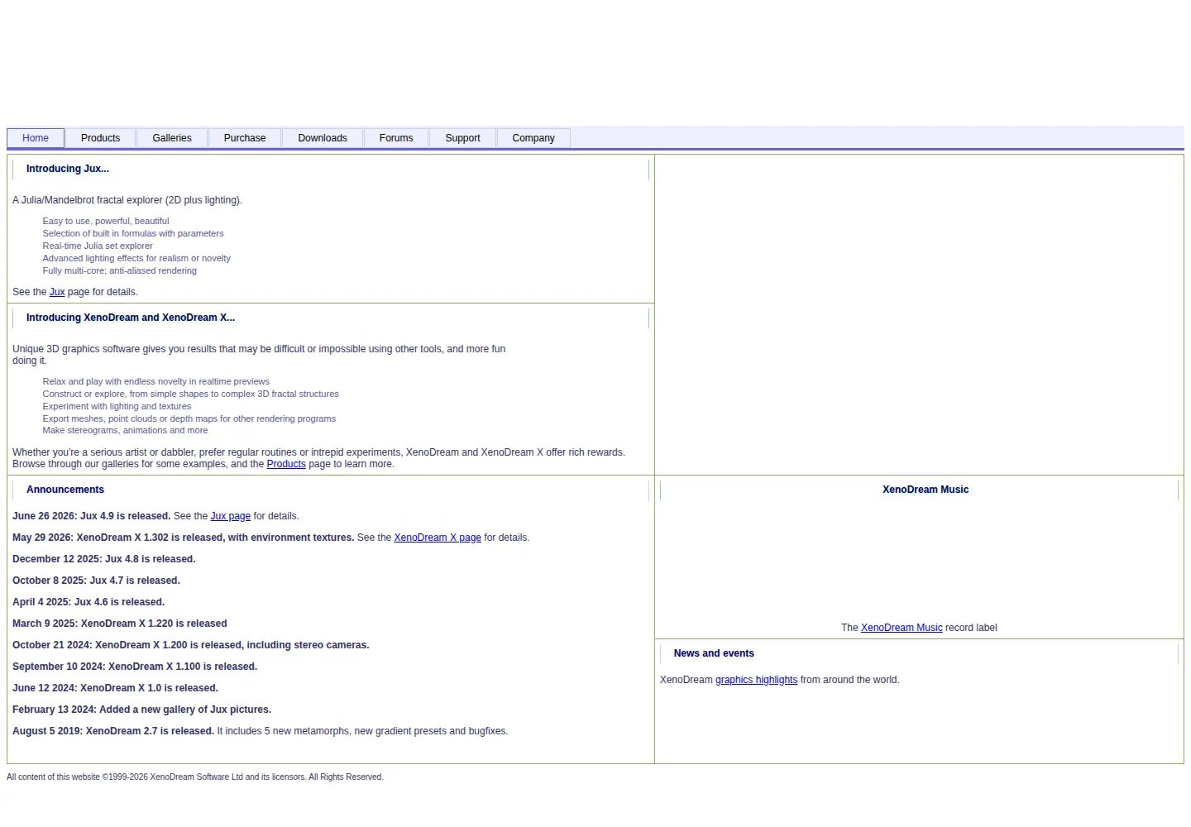Open the Downloads tab

pos(323,138)
